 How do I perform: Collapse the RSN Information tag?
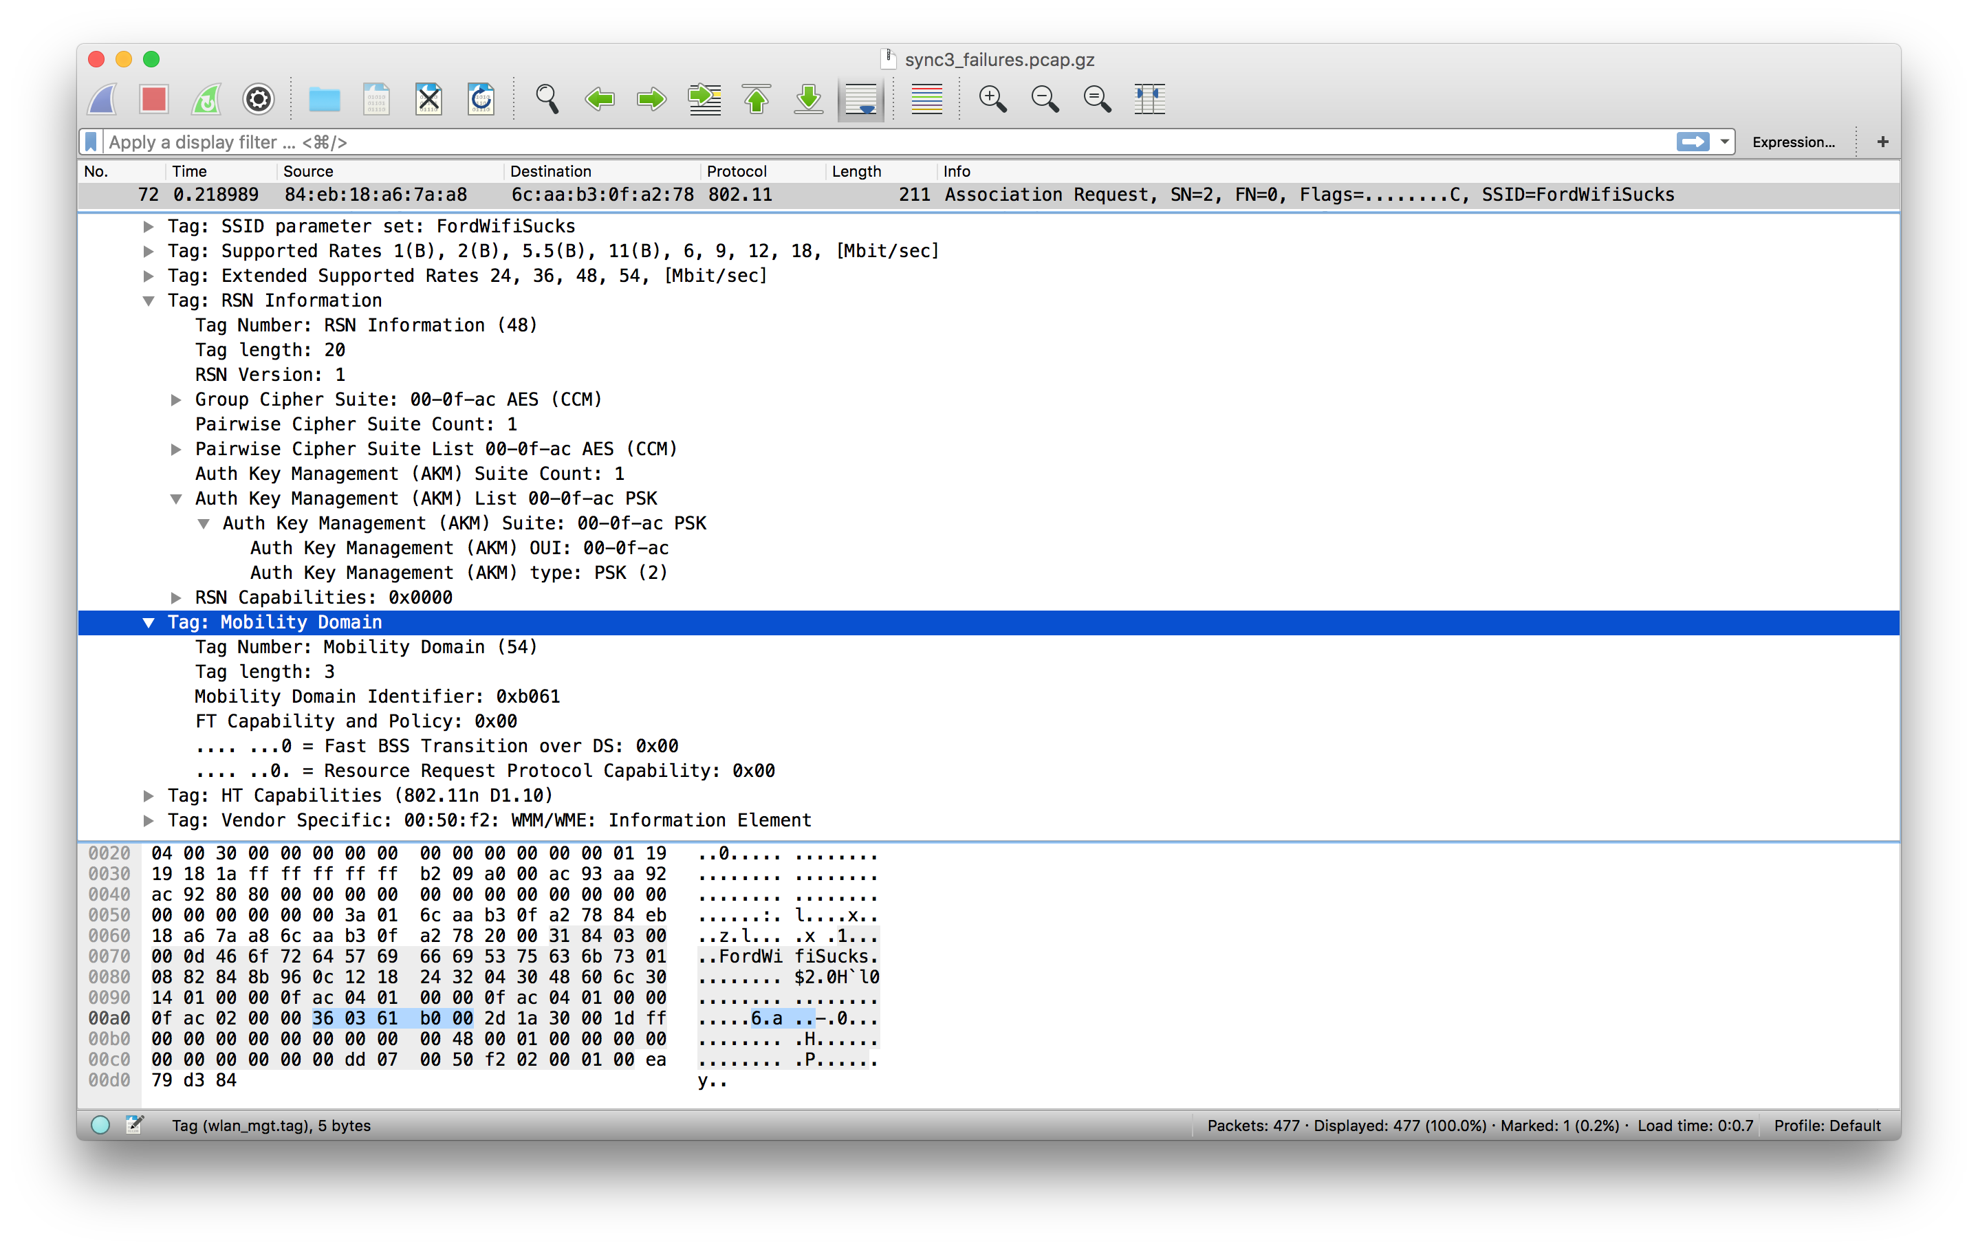(149, 300)
